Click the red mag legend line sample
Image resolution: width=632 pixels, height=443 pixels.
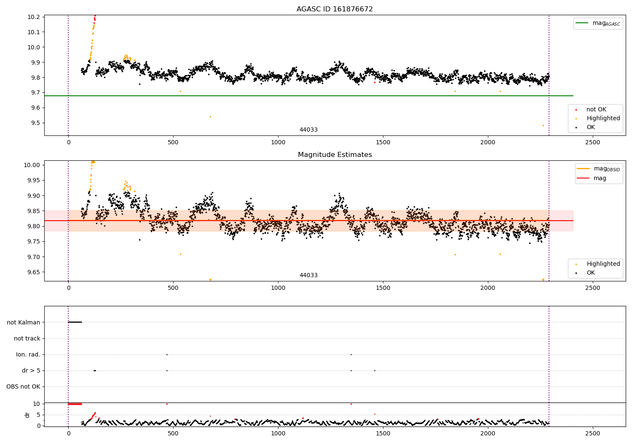pyautogui.click(x=583, y=178)
